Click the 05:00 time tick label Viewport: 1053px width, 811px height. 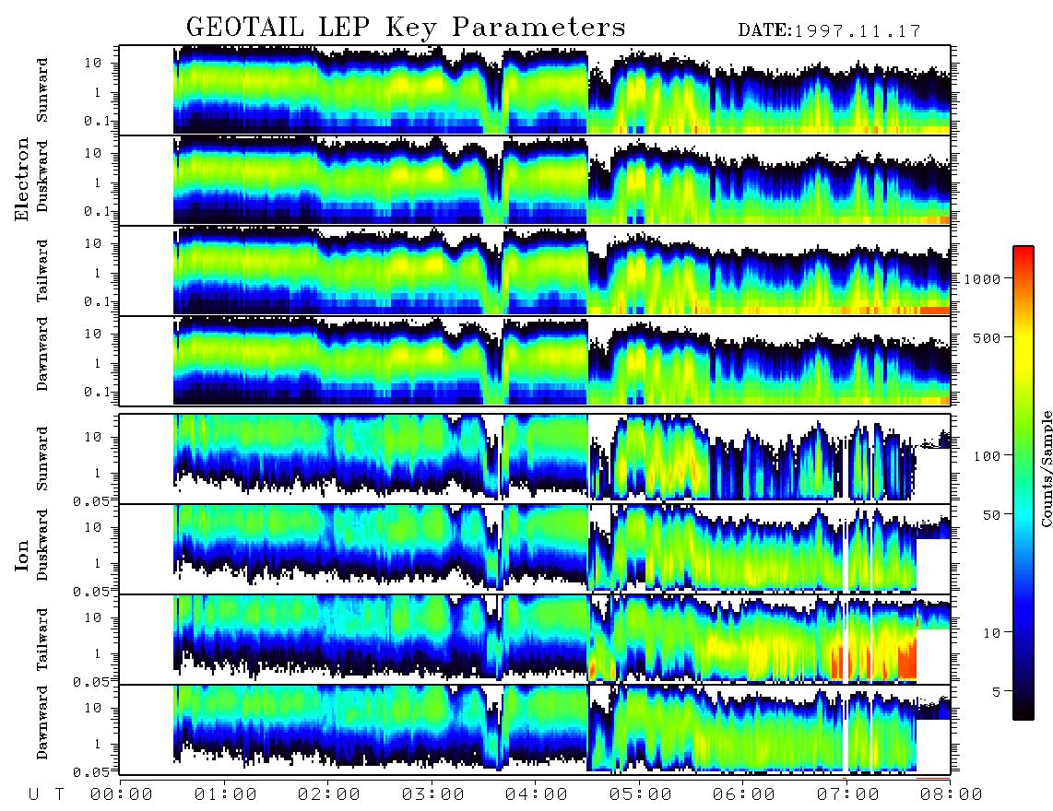[640, 794]
